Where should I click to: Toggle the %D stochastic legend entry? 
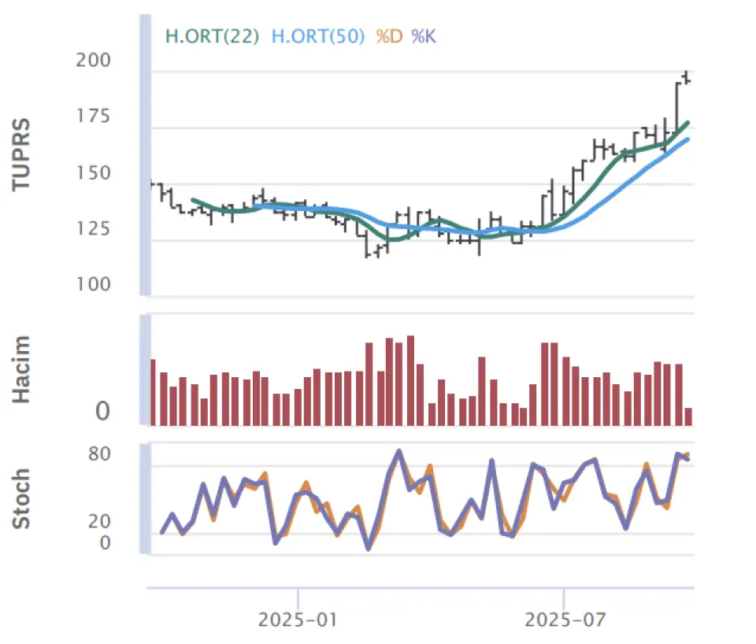389,37
